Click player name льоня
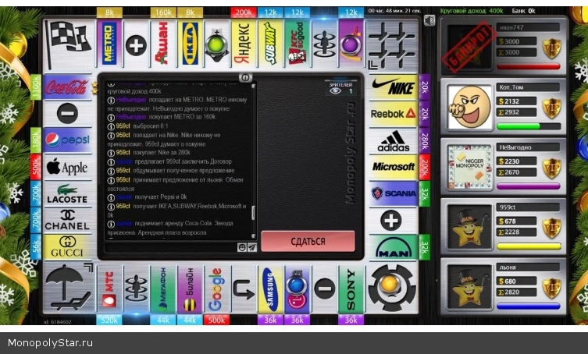Viewport: 588px width, 354px height. click(508, 267)
